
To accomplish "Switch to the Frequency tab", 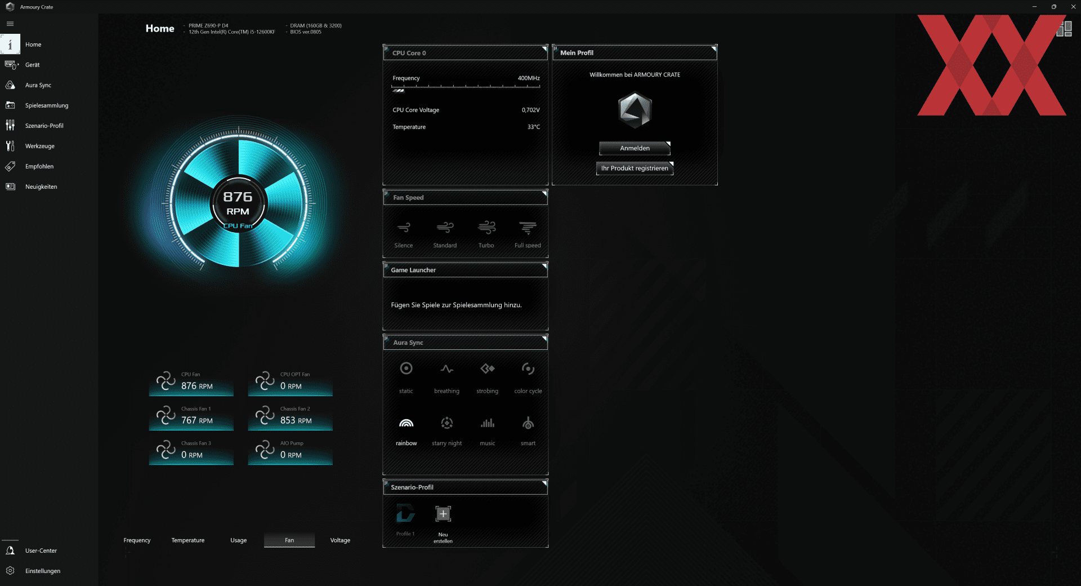I will [137, 540].
